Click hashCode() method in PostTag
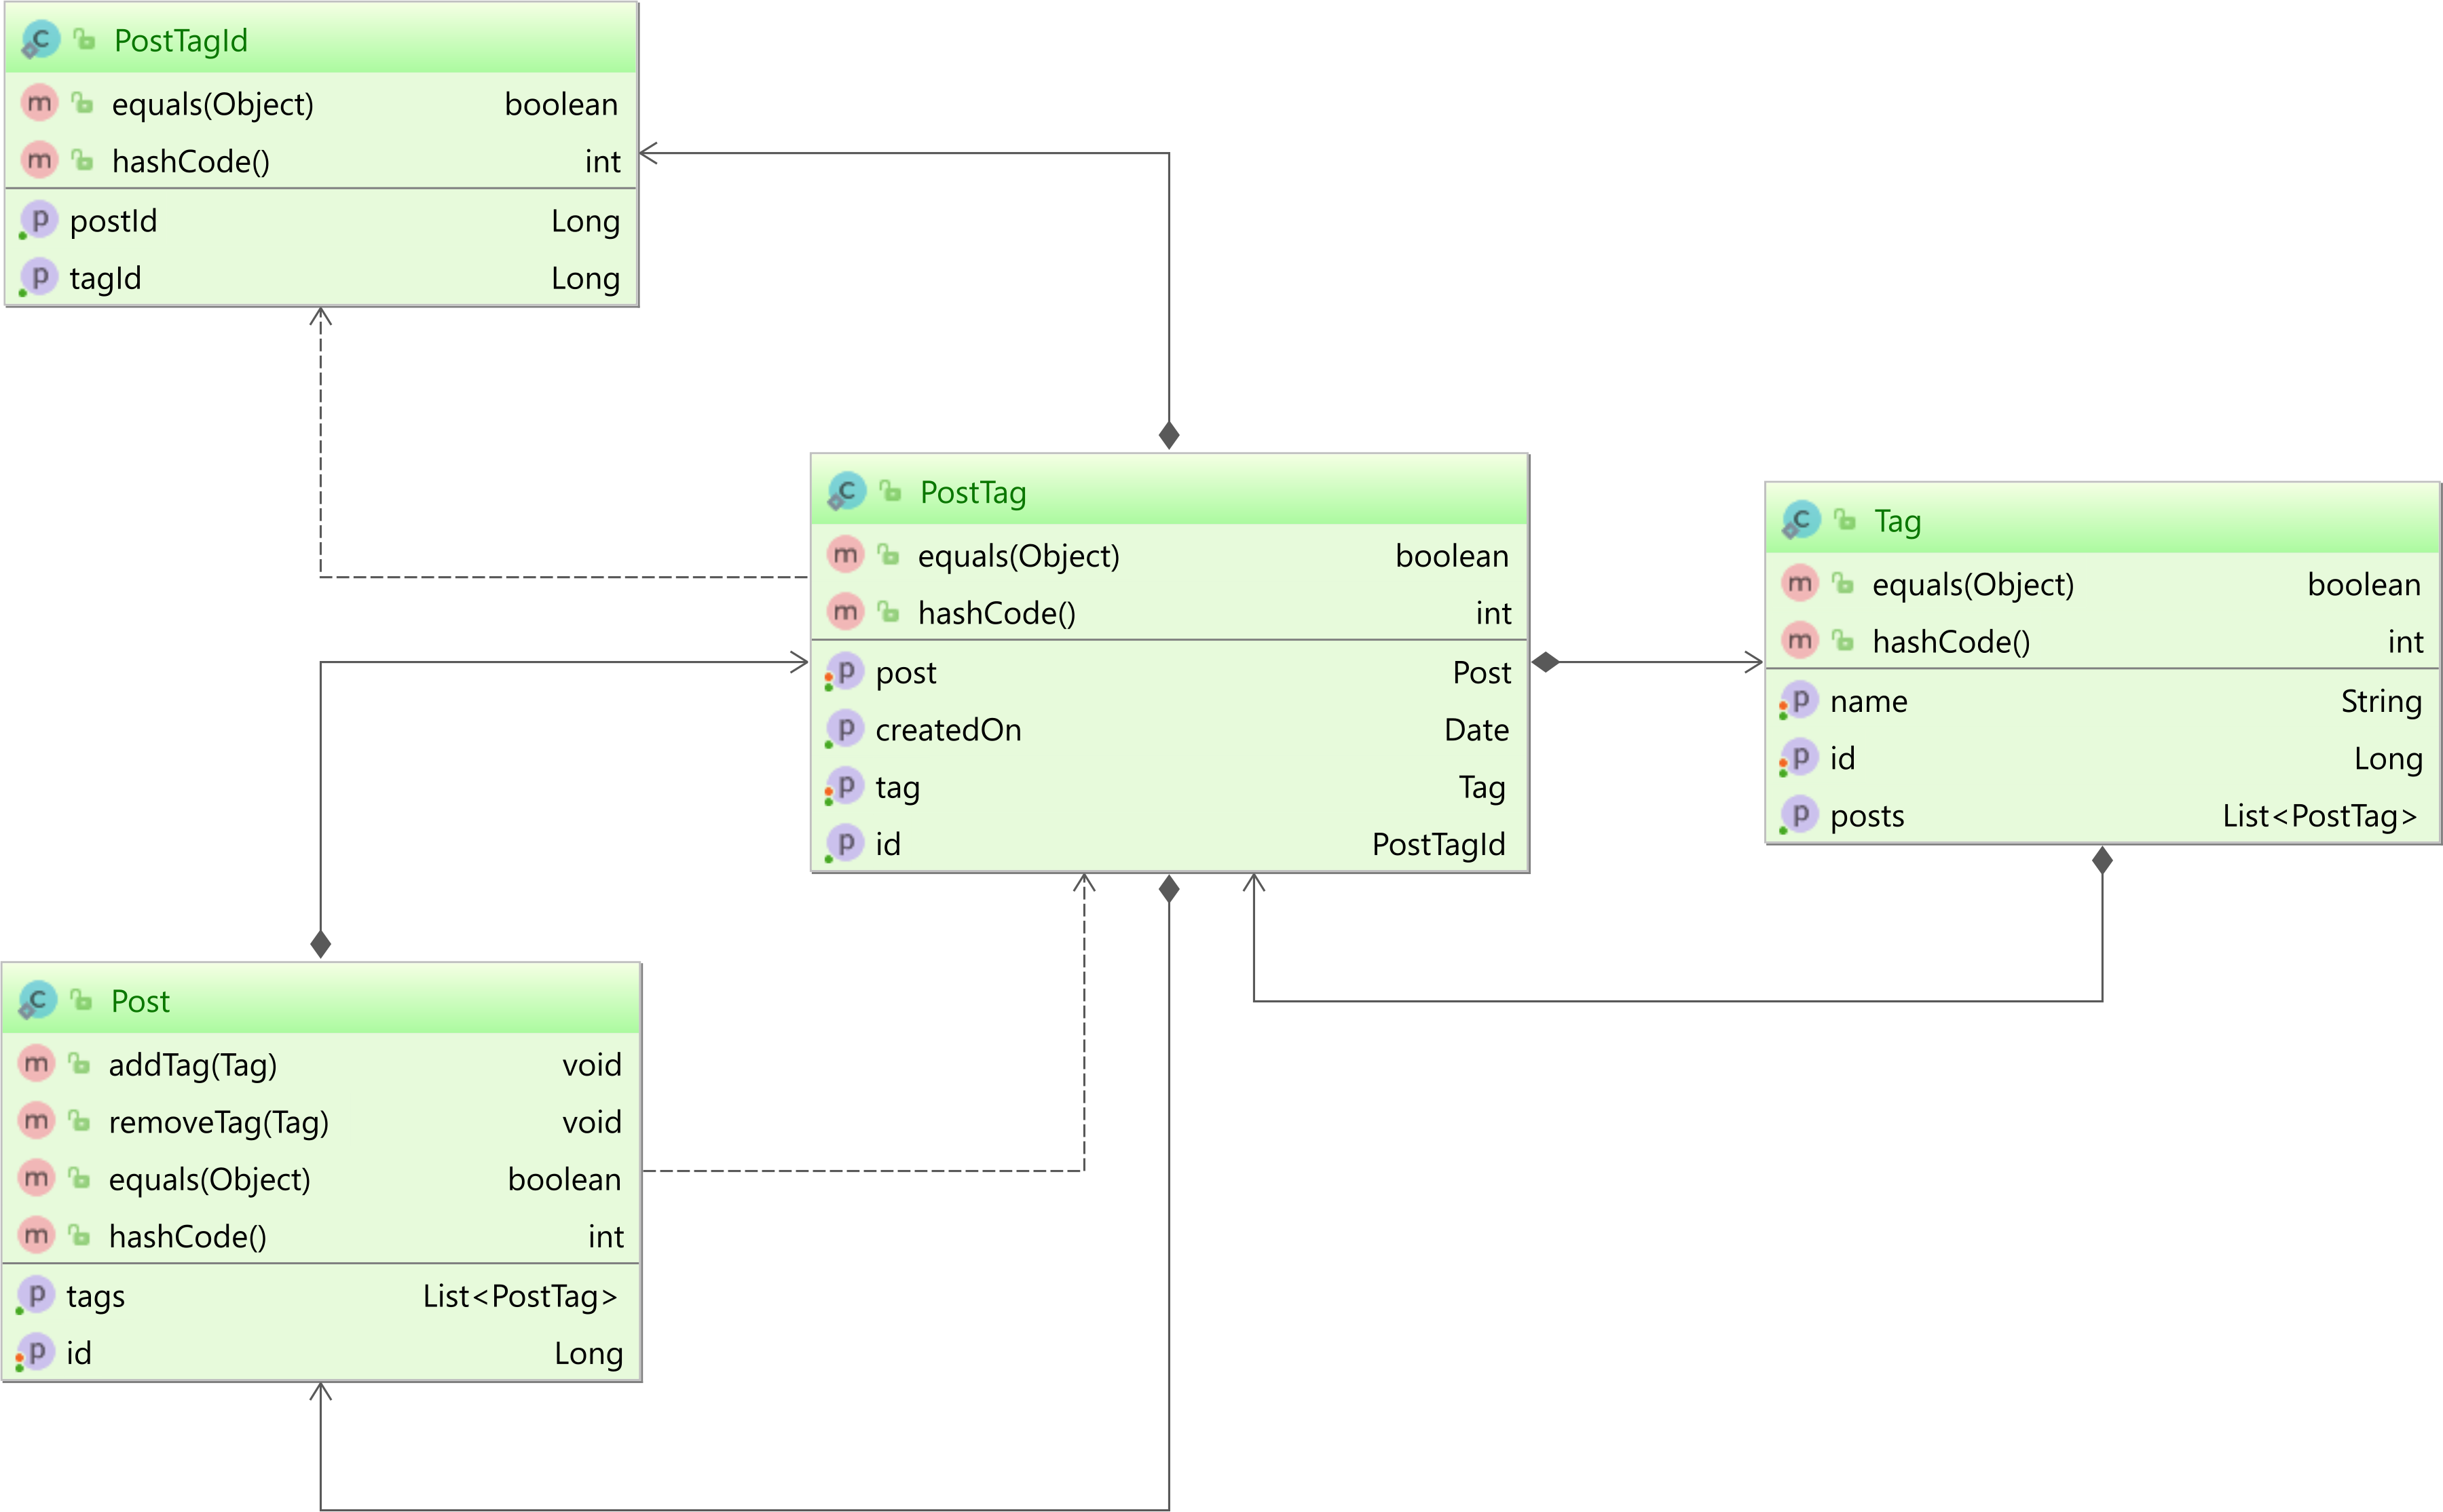Image resolution: width=2443 pixels, height=1512 pixels. (997, 613)
